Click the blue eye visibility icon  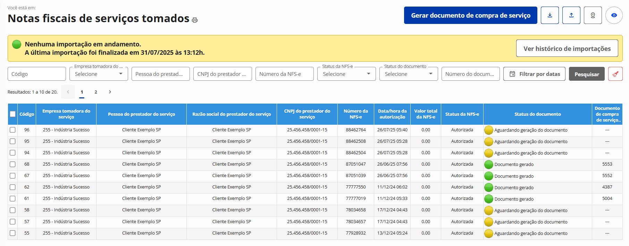point(614,15)
